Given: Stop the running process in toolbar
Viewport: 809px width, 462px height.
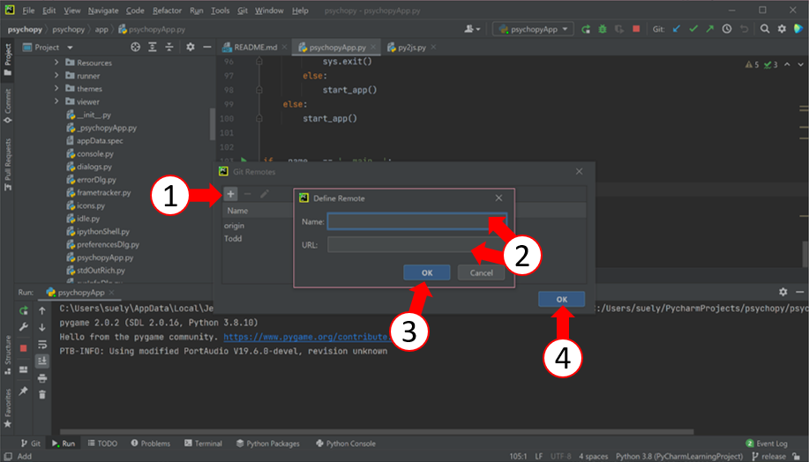Looking at the screenshot, I should [636, 29].
